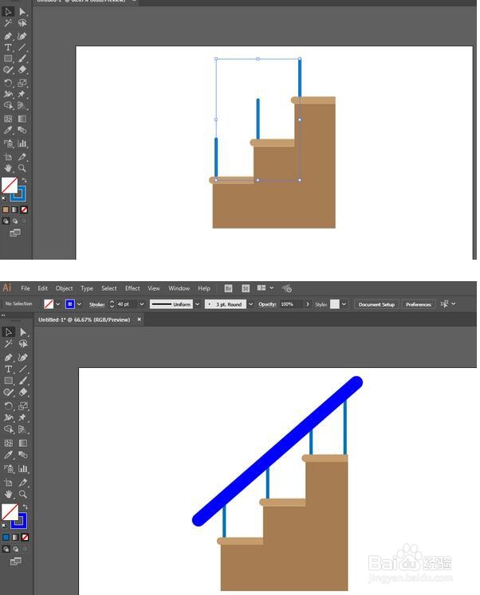480x595 pixels.
Task: Choose the Artboard tool in lower screenshot
Action: [x=8, y=483]
